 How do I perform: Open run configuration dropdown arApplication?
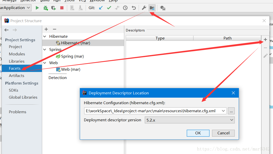coord(15,8)
